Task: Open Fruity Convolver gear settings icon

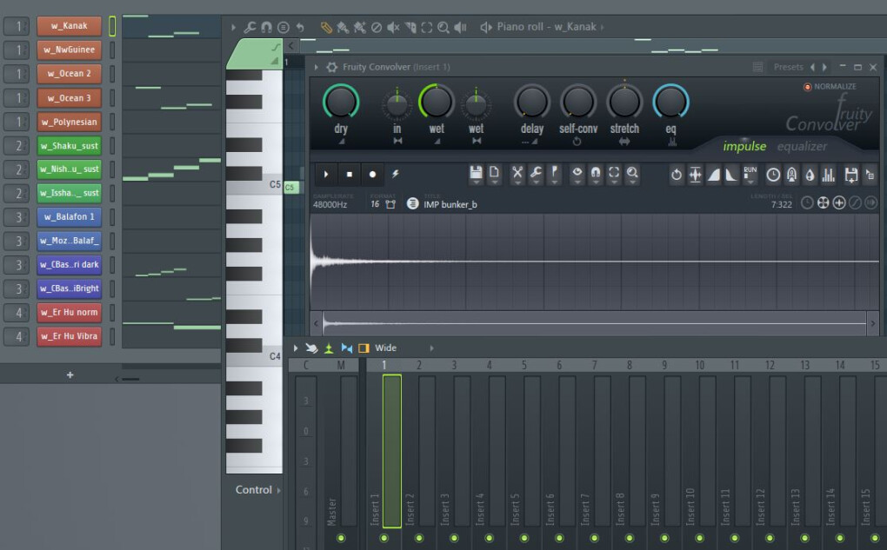Action: click(332, 67)
